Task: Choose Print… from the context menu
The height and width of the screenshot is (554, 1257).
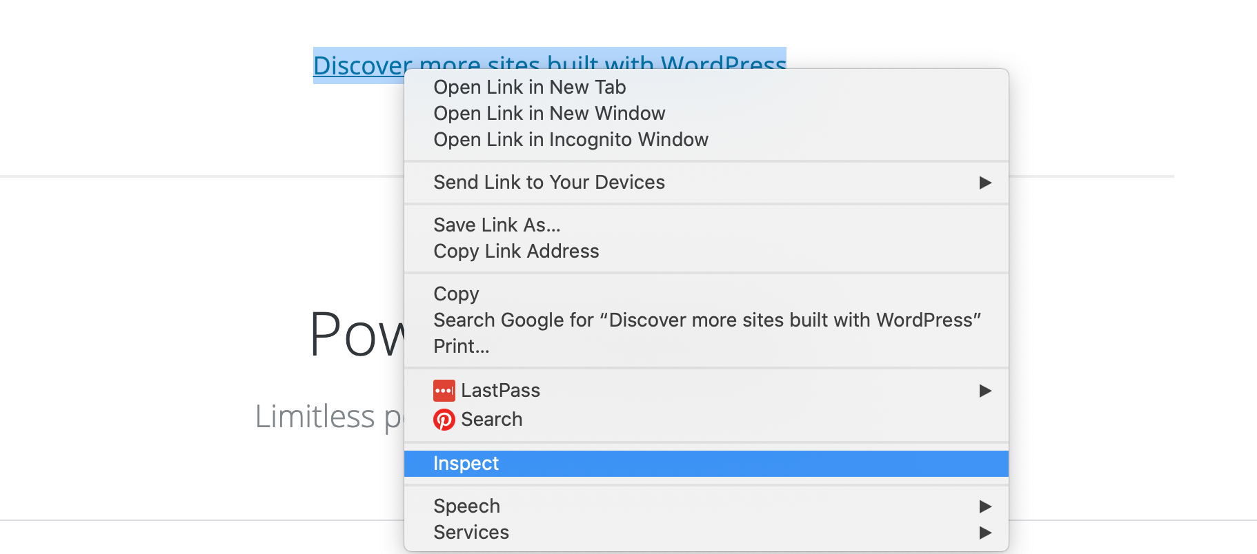Action: 706,347
